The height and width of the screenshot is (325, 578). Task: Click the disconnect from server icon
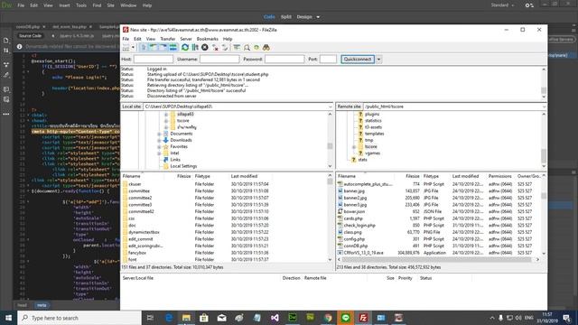click(x=215, y=48)
